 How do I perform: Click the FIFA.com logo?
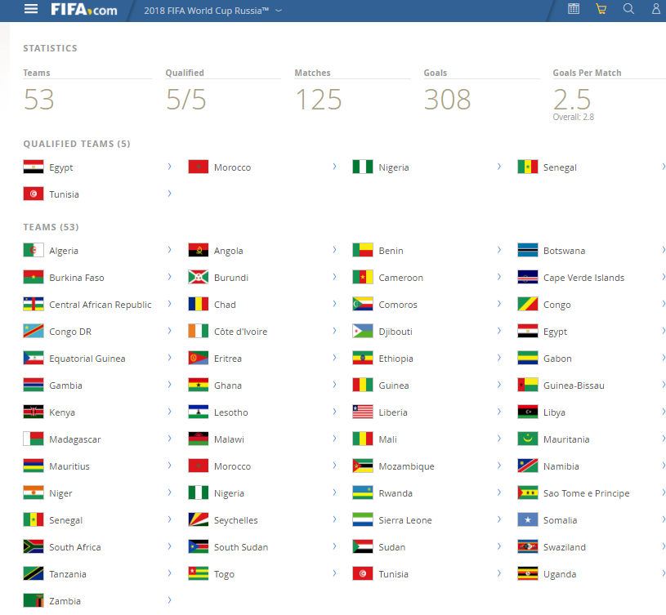coord(83,10)
